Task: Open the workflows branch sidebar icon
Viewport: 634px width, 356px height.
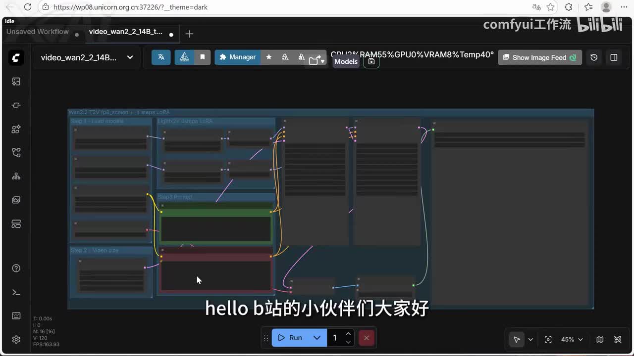Action: click(x=16, y=153)
